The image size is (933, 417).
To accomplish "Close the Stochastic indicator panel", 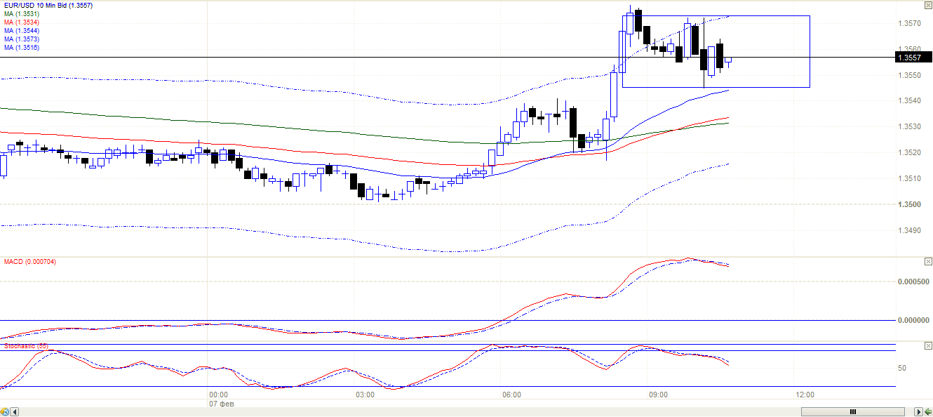I will pyautogui.click(x=927, y=347).
